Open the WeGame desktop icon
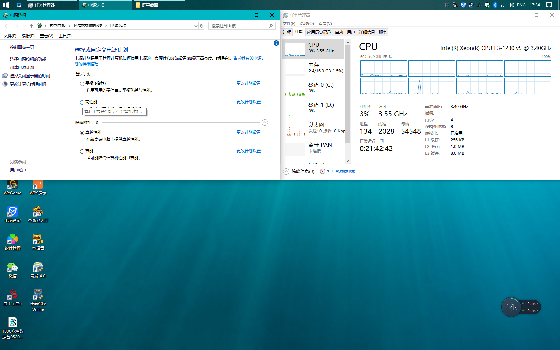Viewport: 560px width, 350px height. [x=12, y=188]
